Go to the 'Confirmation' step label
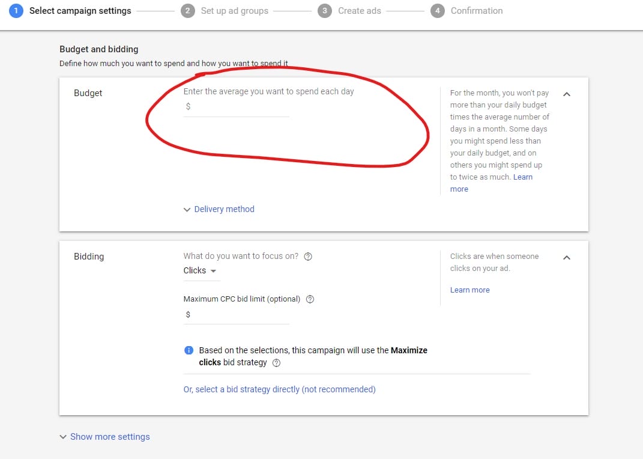This screenshot has width=643, height=459. 476,11
